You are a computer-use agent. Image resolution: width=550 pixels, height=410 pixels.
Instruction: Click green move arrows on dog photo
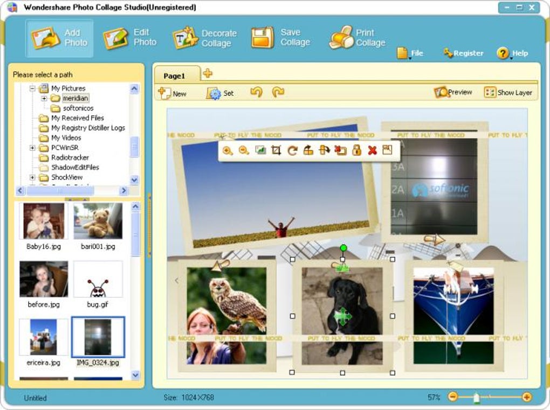tap(342, 316)
